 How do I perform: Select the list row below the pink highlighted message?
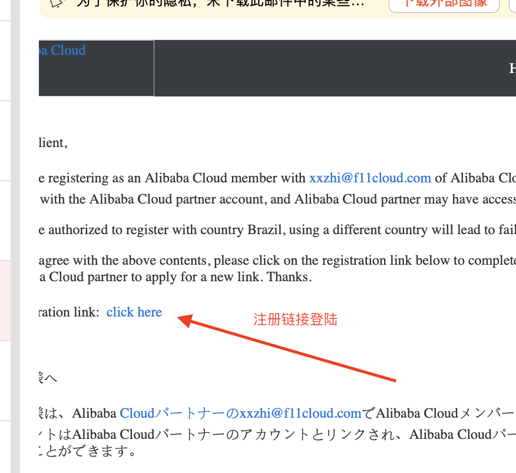[5, 381]
